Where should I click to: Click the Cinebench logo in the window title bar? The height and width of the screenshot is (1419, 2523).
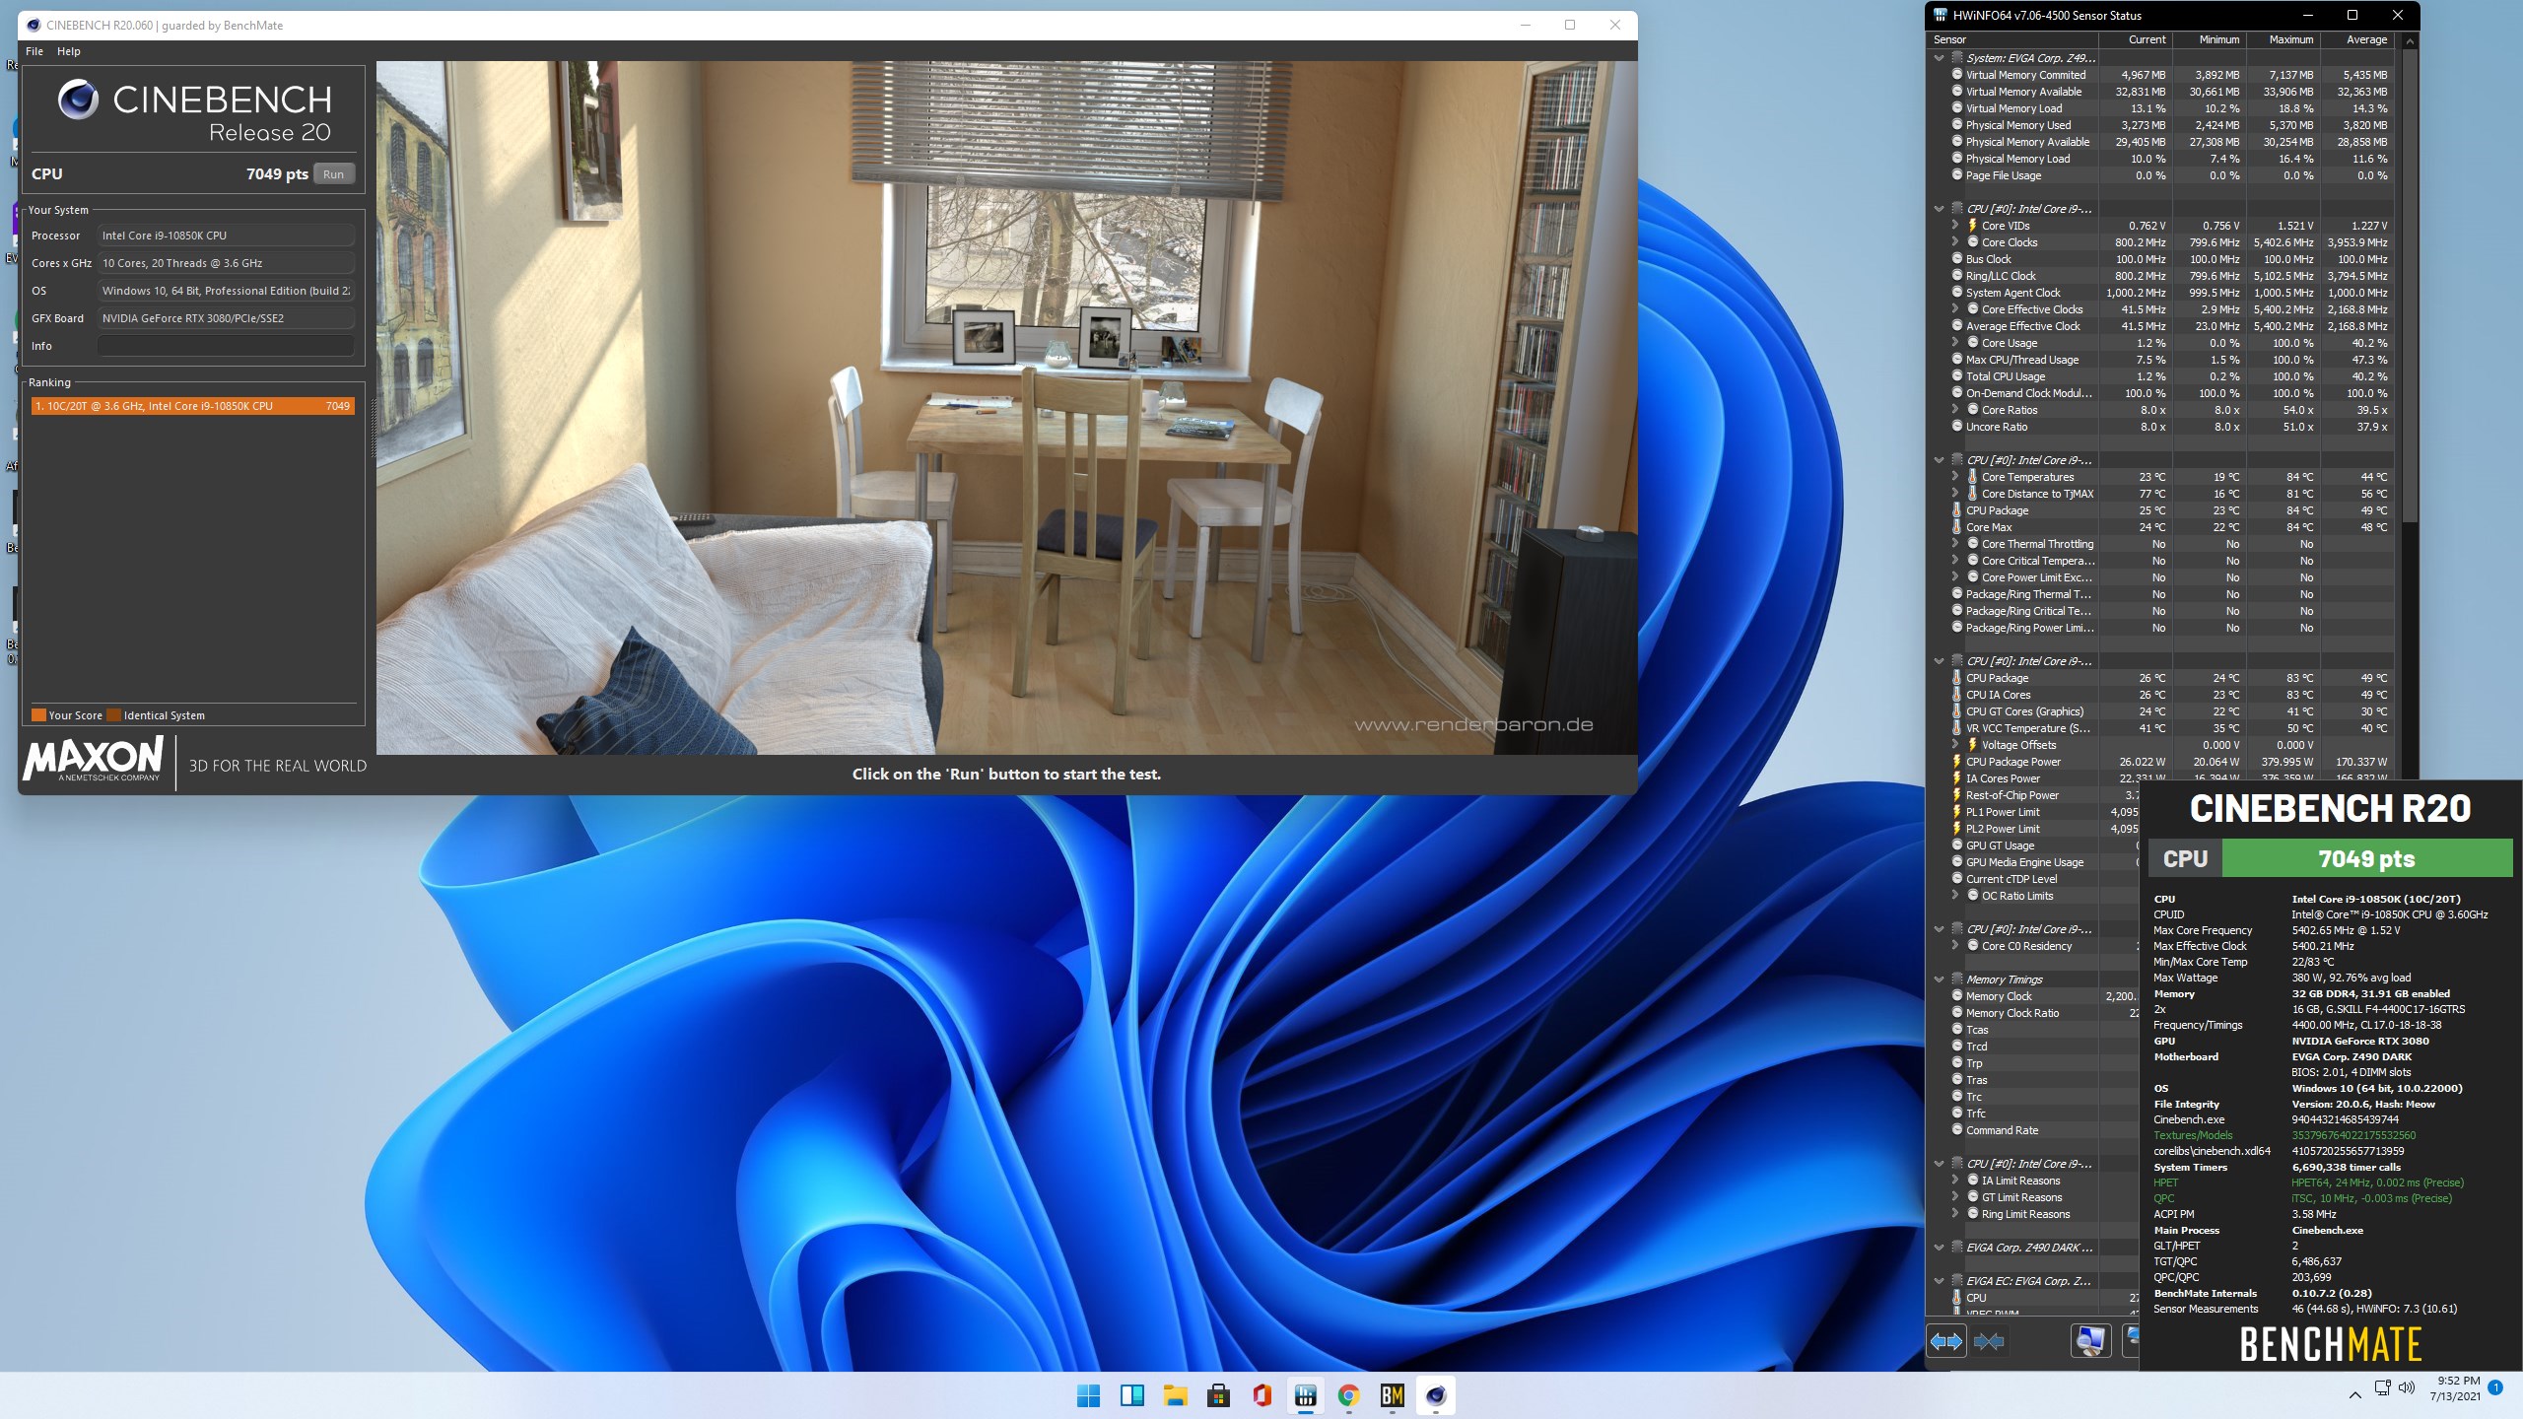34,26
